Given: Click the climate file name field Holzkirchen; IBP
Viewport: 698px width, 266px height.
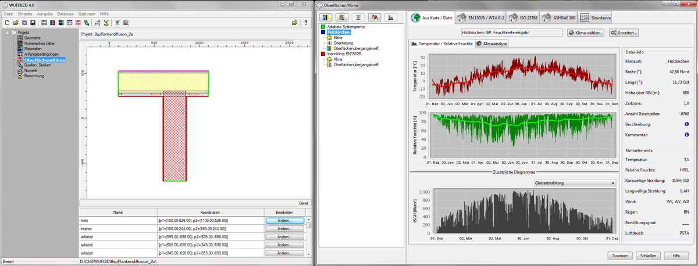Looking at the screenshot, I should [511, 33].
